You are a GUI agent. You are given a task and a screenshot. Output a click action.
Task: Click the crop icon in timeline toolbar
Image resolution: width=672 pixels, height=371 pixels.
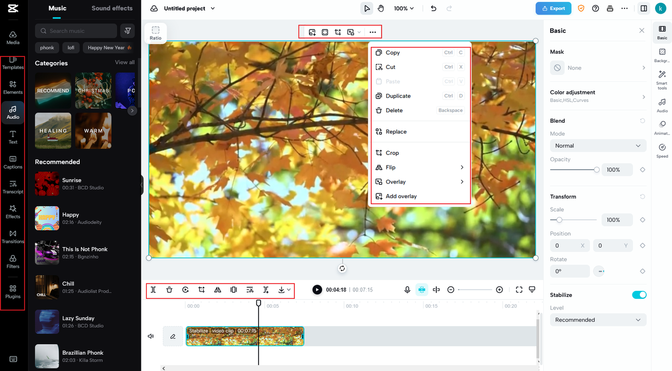[x=201, y=290]
